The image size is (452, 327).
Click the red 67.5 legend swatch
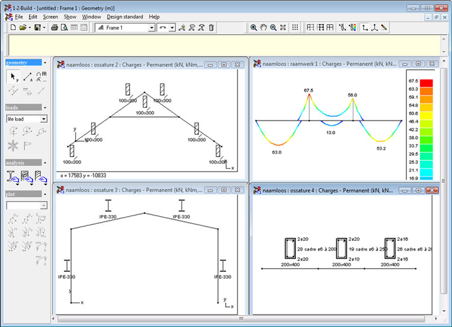(426, 83)
